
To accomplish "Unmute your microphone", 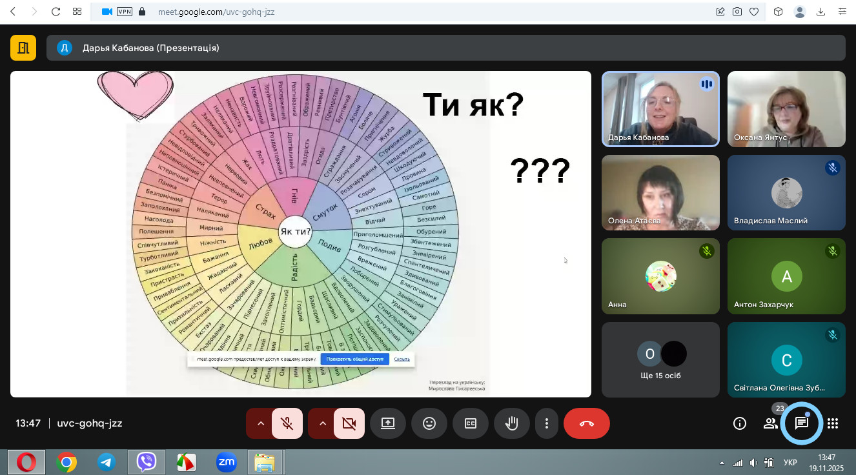I will pos(287,423).
